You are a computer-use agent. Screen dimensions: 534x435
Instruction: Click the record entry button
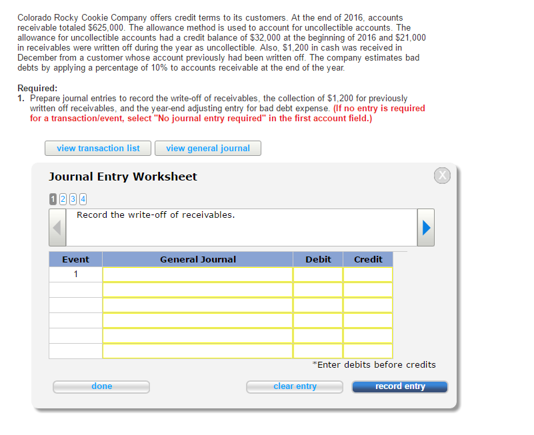[x=400, y=386]
